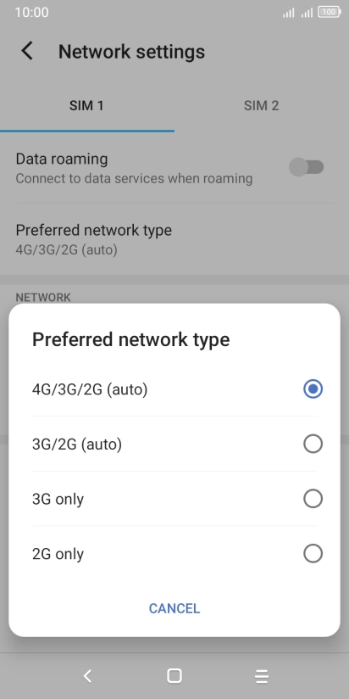Choose the 2G only radio button
The height and width of the screenshot is (699, 349).
tap(313, 554)
